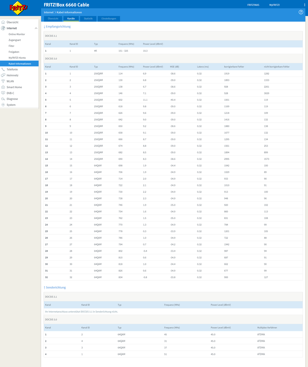The width and height of the screenshot is (308, 367).
Task: Open the help question mark icon
Action: tap(301, 12)
